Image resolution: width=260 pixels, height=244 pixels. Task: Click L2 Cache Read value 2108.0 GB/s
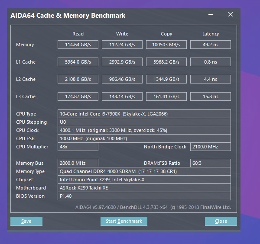tap(78, 79)
